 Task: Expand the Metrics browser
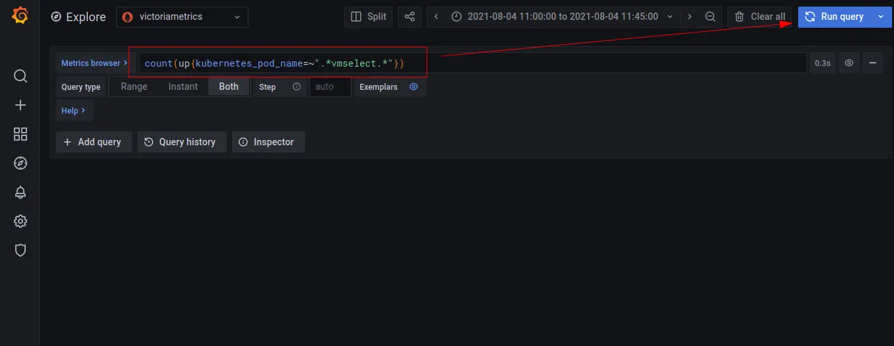pyautogui.click(x=94, y=63)
